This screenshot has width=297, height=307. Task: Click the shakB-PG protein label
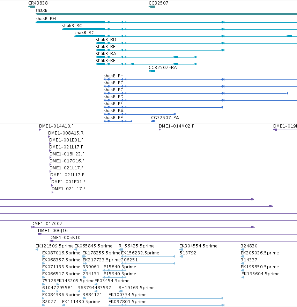(x=113, y=83)
